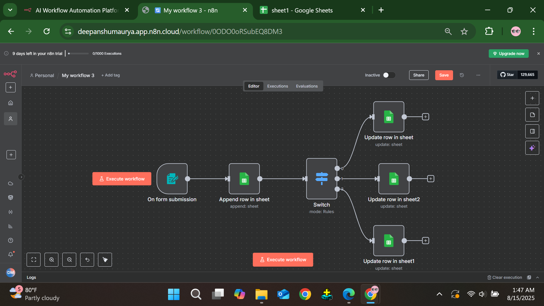Open the three-dot workflow options menu
The height and width of the screenshot is (306, 544).
coord(478,75)
